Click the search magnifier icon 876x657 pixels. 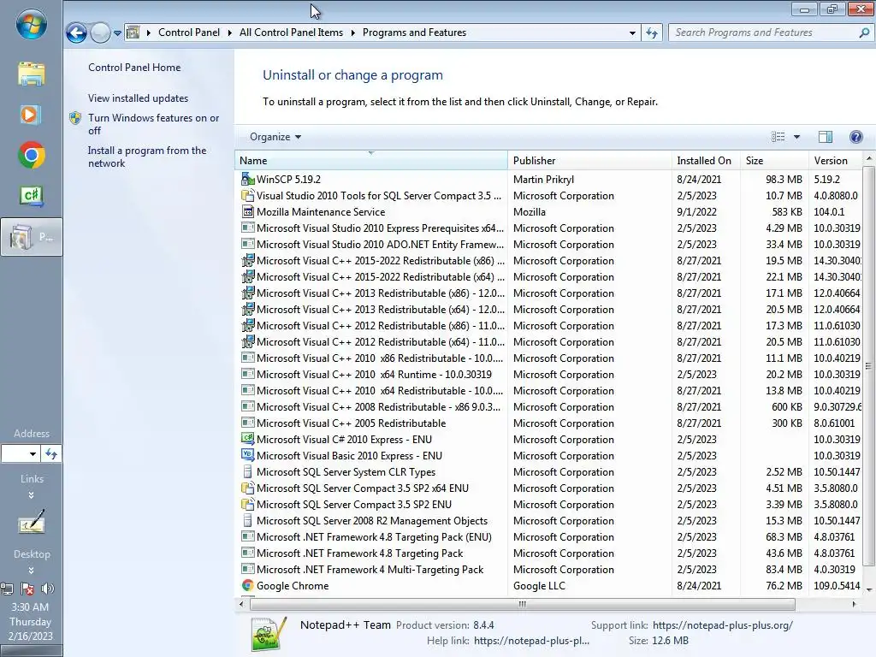click(x=864, y=33)
